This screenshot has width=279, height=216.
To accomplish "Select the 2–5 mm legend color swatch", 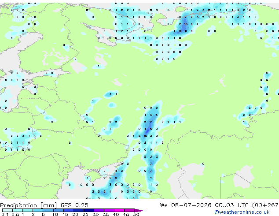I will point(38,210).
